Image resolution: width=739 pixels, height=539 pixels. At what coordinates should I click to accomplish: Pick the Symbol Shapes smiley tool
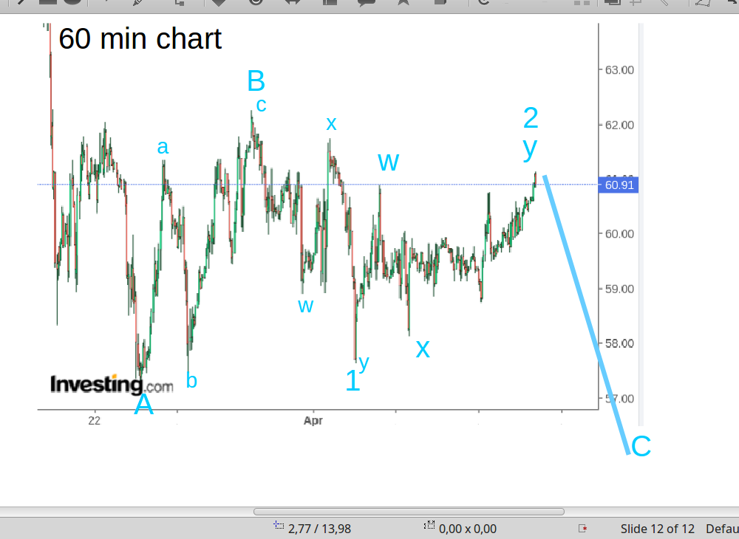point(256,2)
